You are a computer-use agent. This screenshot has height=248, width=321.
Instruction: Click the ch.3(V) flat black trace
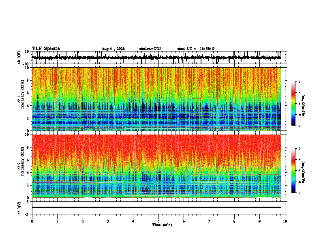coord(156,207)
